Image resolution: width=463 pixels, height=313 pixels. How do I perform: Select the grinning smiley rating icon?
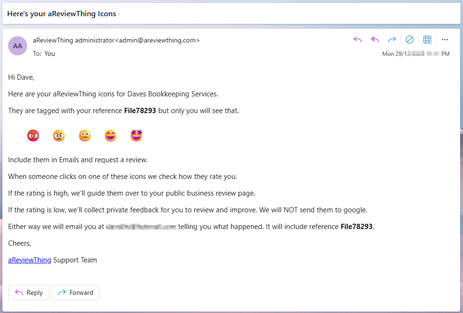point(111,135)
